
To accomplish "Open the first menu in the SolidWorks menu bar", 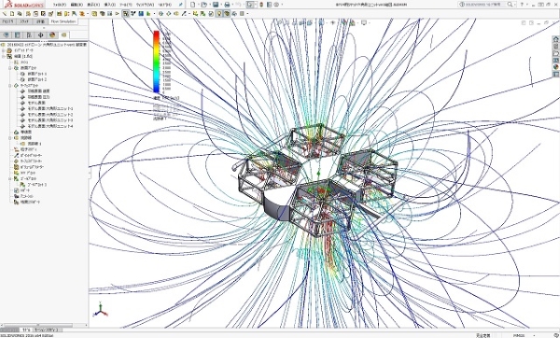I will pos(60,5).
